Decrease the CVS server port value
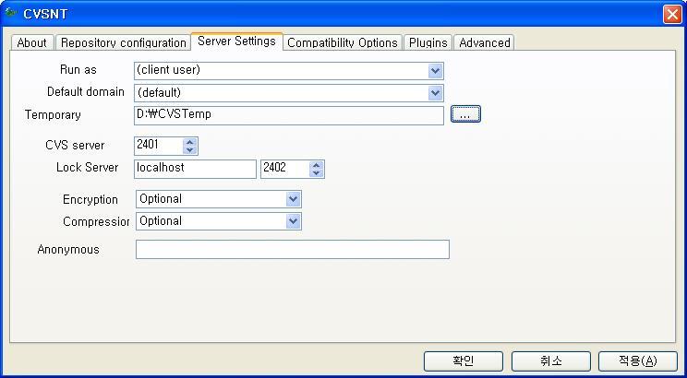 coord(189,150)
